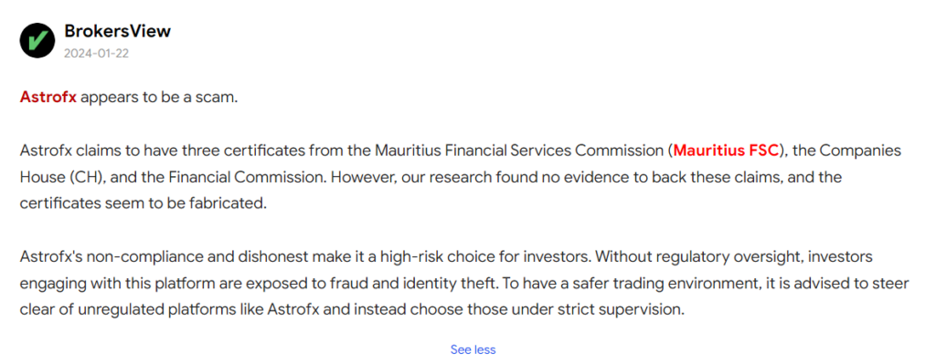This screenshot has width=936, height=364.
Task: Collapse the review with See less
Action: point(473,349)
